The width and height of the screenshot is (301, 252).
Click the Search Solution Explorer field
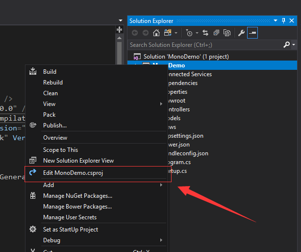(x=205, y=45)
